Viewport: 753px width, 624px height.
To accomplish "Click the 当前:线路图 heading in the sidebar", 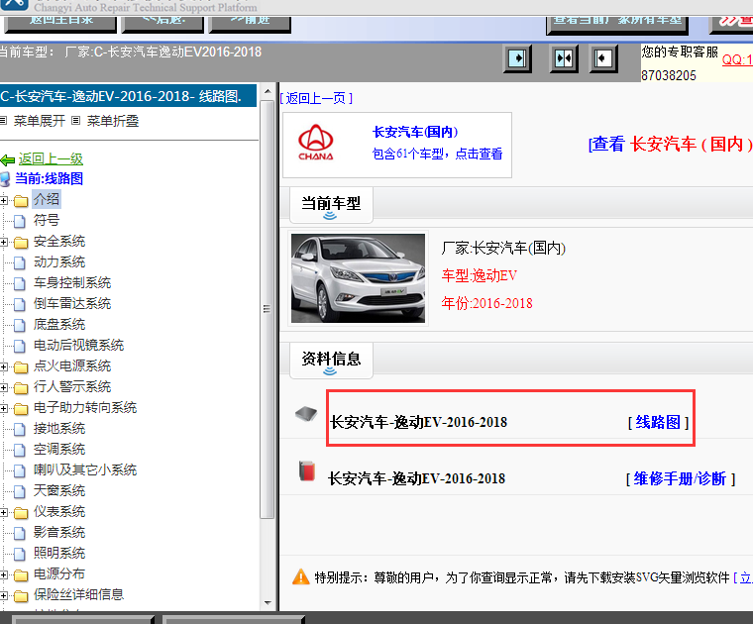I will (49, 179).
